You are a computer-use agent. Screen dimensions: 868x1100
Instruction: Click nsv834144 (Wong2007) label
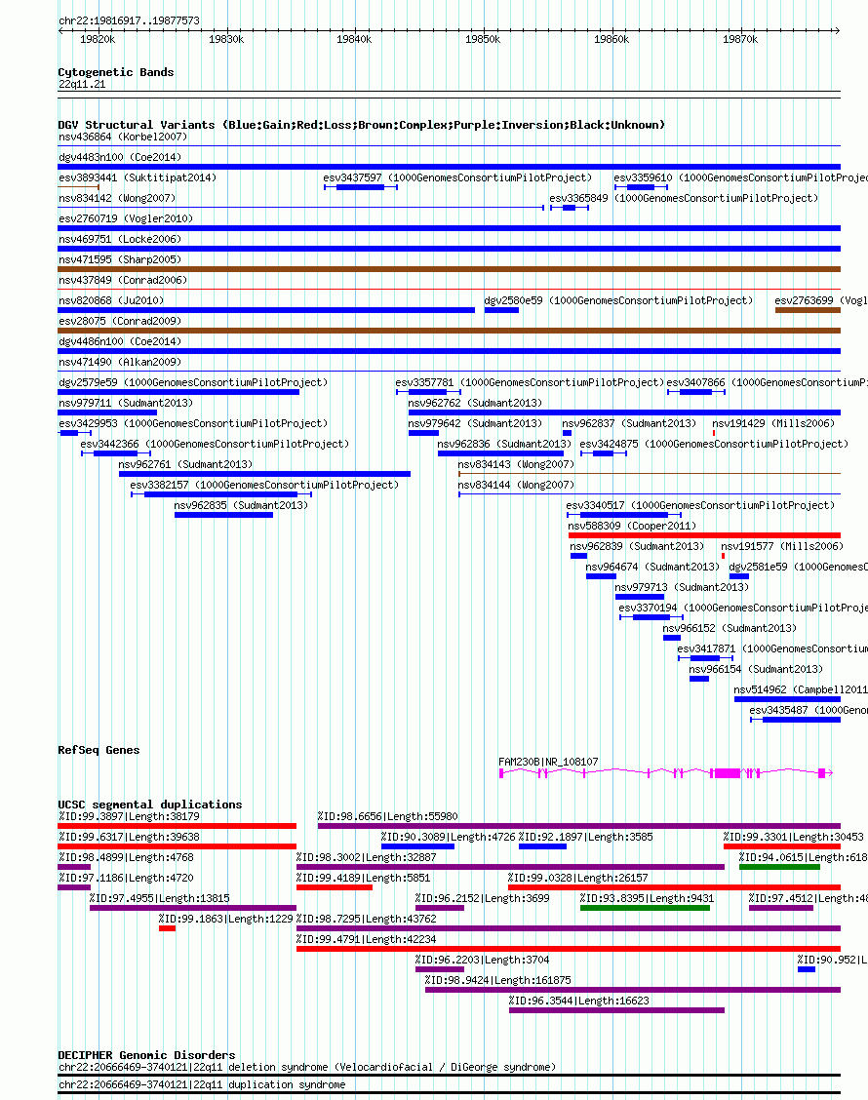pos(516,485)
